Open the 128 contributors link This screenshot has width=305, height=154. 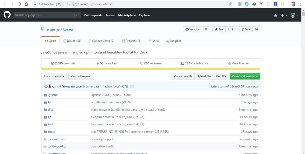(194, 63)
